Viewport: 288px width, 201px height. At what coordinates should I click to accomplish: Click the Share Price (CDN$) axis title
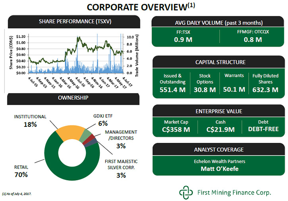(11, 53)
